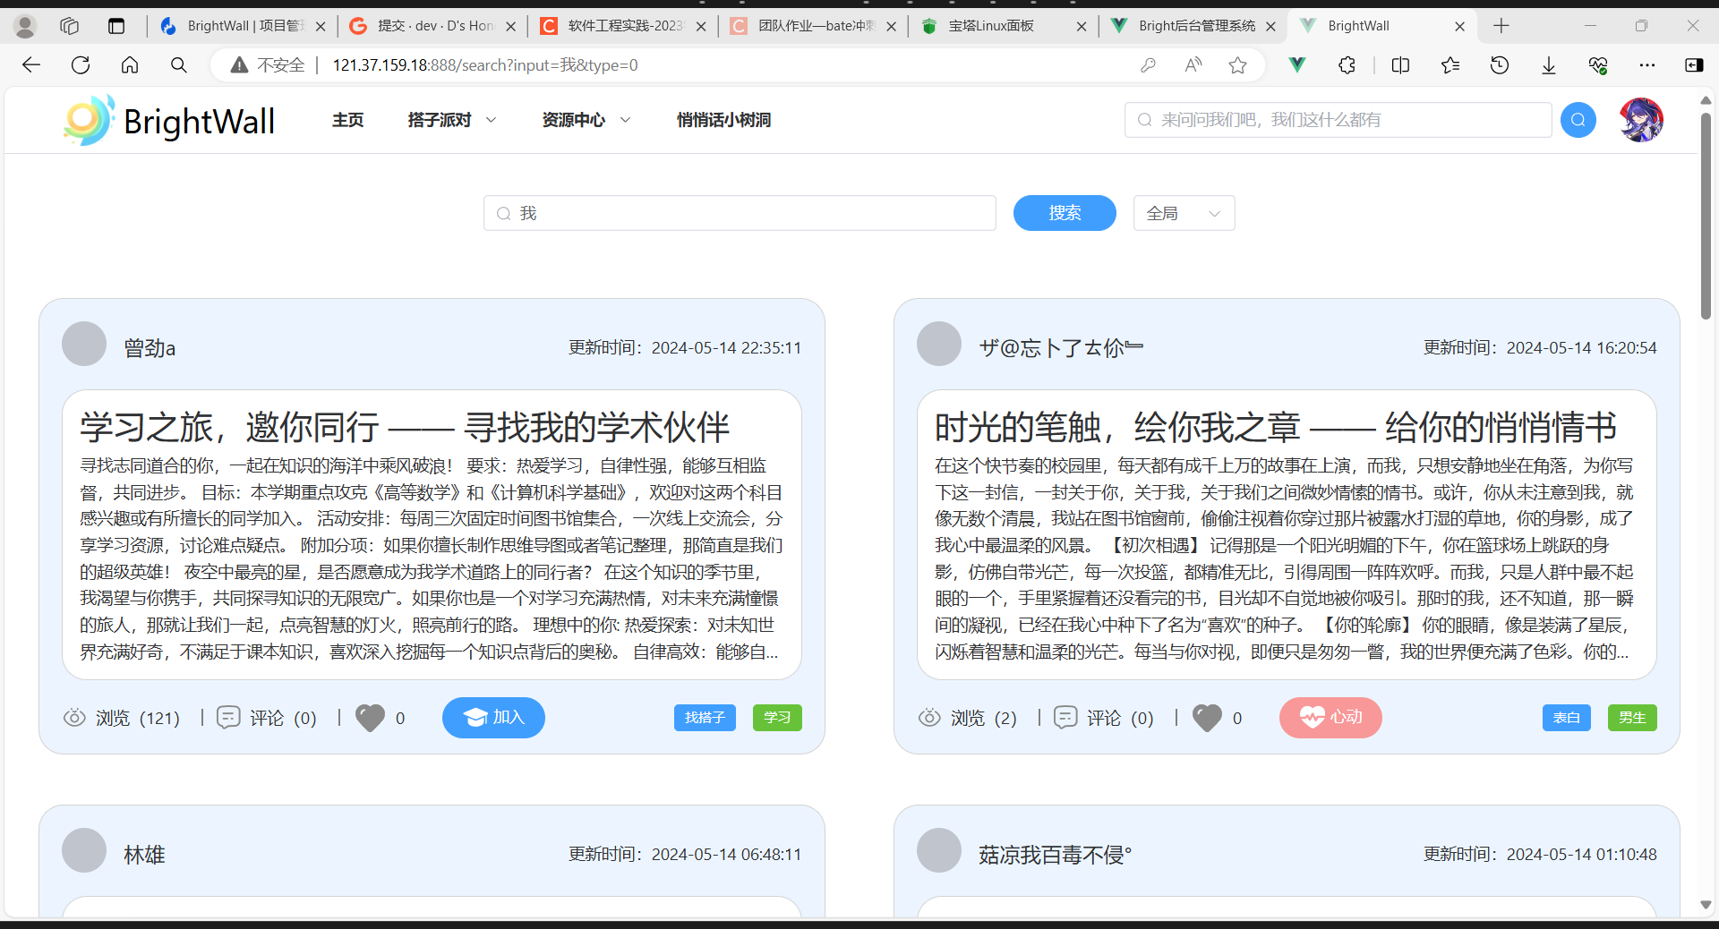The width and height of the screenshot is (1719, 929).
Task: Click the browser search magnifier icon
Action: (179, 64)
